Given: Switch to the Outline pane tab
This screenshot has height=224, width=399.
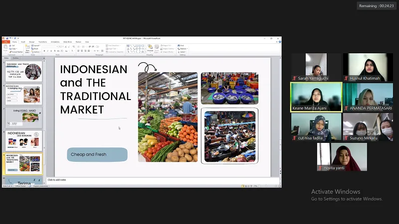Looking at the screenshot, I should [x=15, y=58].
